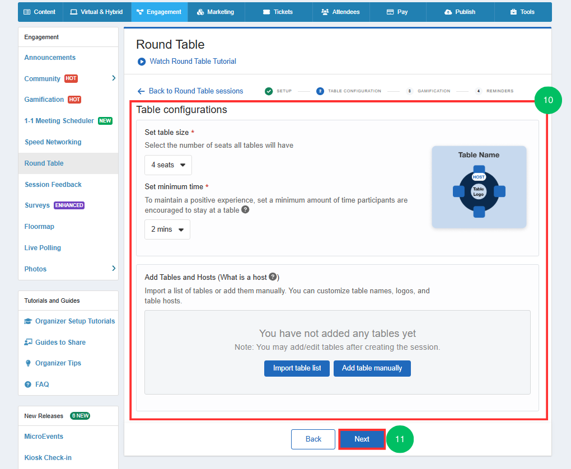Open 1-1 Meeting Scheduler in sidebar
571x469 pixels.
pyautogui.click(x=59, y=120)
